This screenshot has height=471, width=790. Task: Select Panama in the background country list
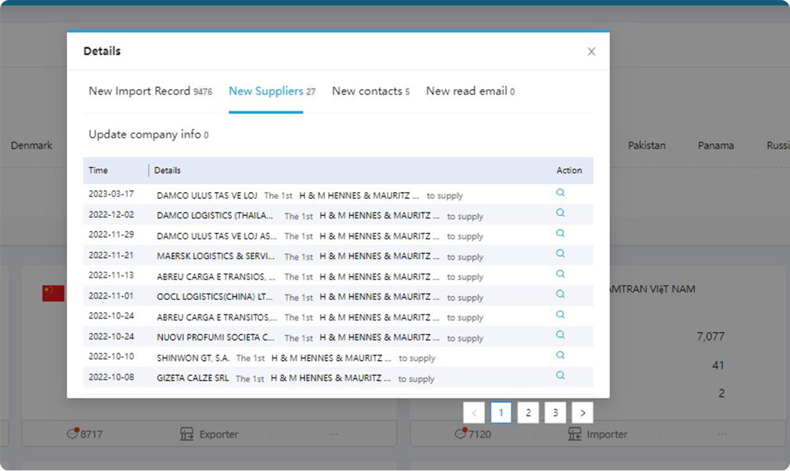(x=716, y=146)
